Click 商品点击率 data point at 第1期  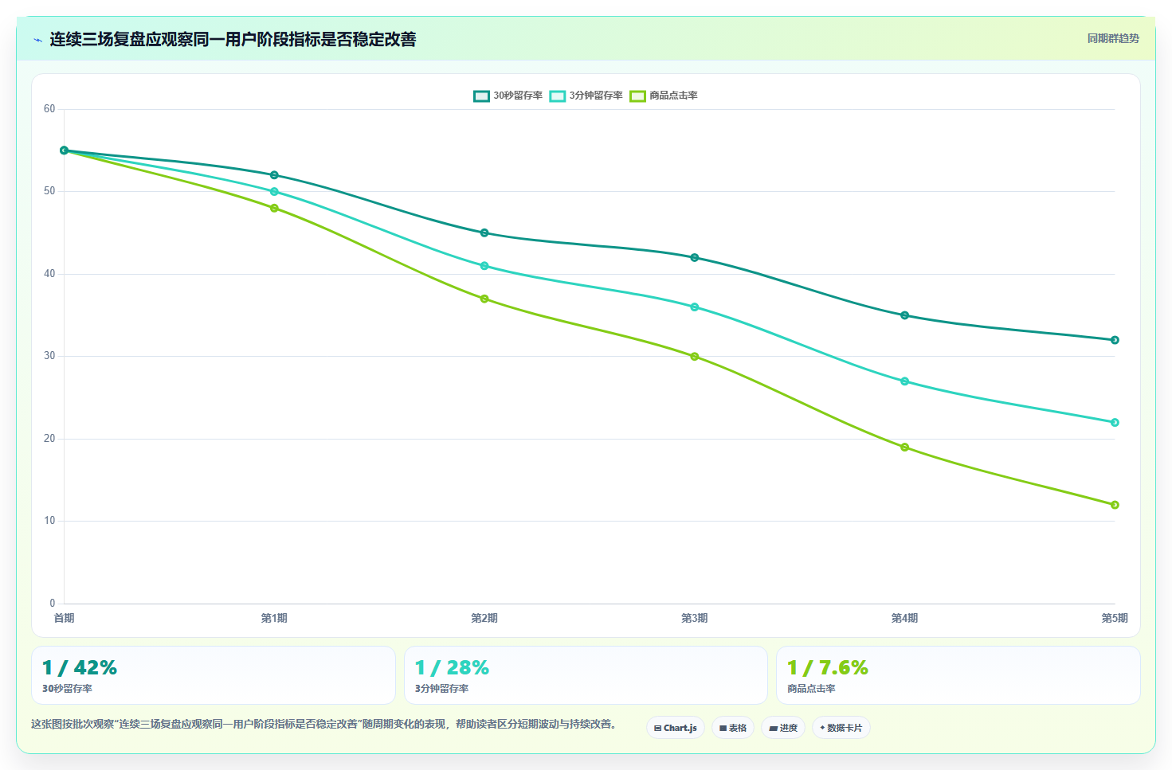274,209
